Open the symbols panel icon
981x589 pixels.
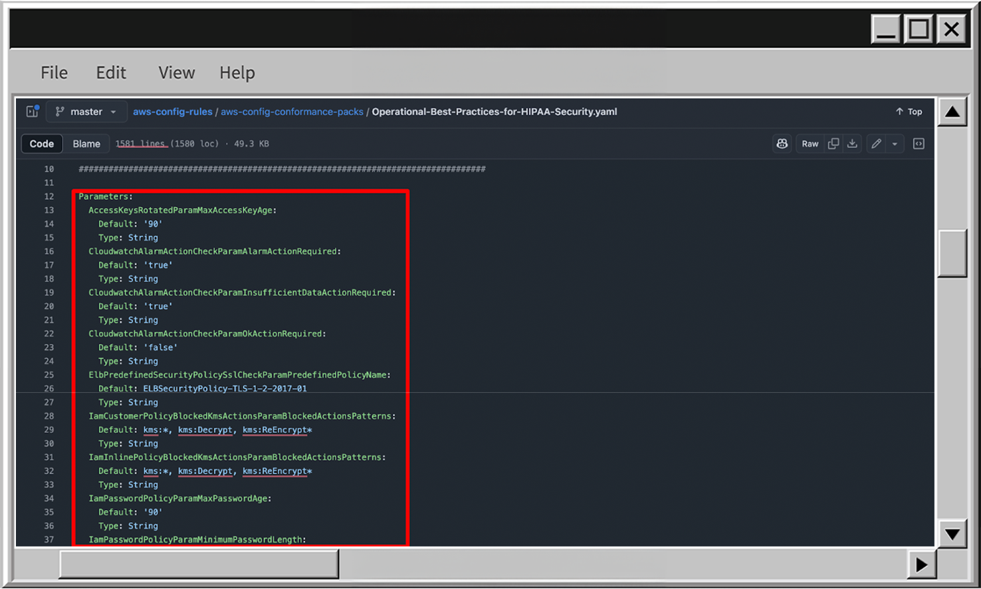(919, 143)
